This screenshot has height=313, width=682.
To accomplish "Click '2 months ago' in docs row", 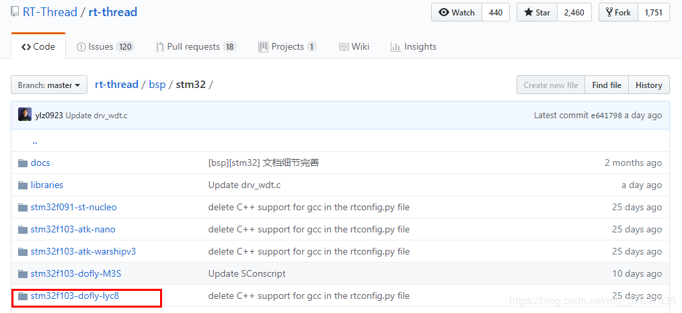I will pyautogui.click(x=634, y=163).
